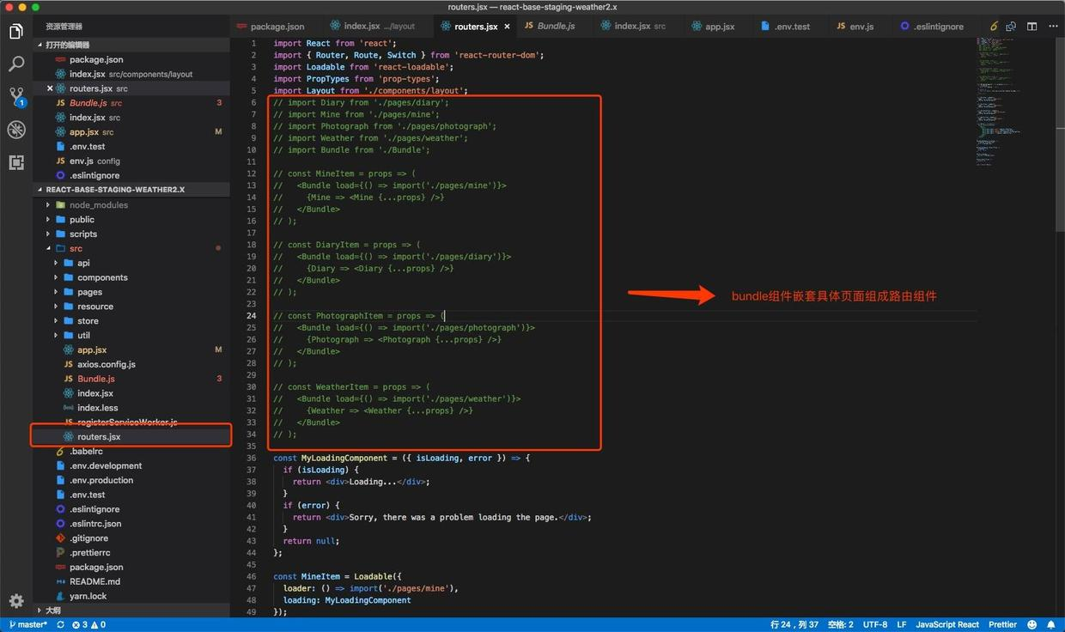Click Prettier in the status bar
The height and width of the screenshot is (632, 1065).
click(x=1002, y=625)
